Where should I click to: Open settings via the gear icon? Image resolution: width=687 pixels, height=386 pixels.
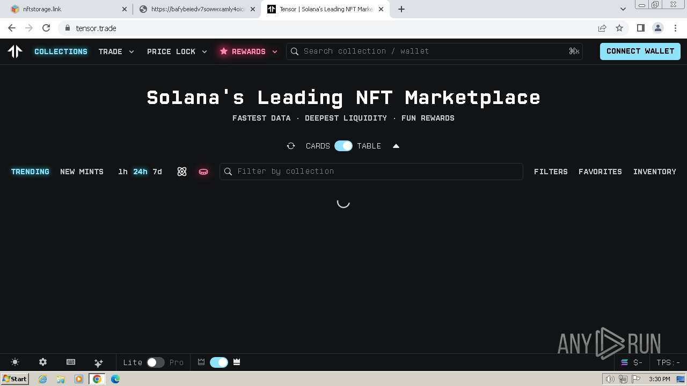(43, 362)
